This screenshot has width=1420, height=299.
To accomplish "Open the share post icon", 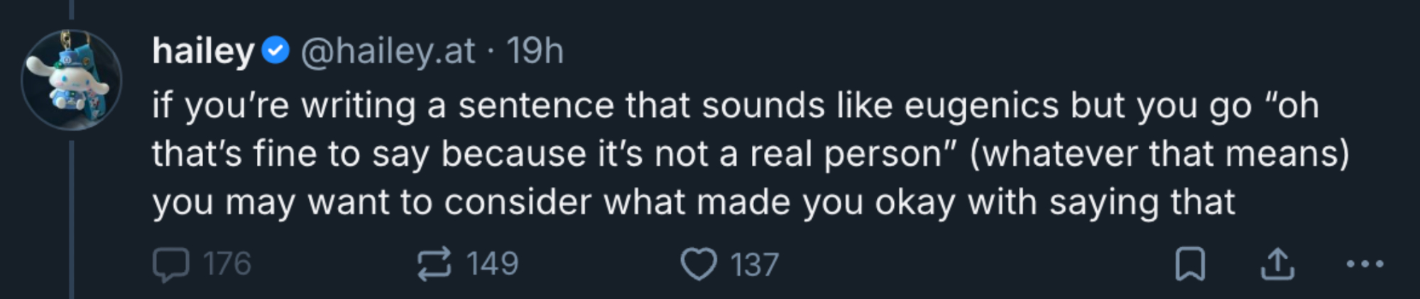I will point(1277,264).
